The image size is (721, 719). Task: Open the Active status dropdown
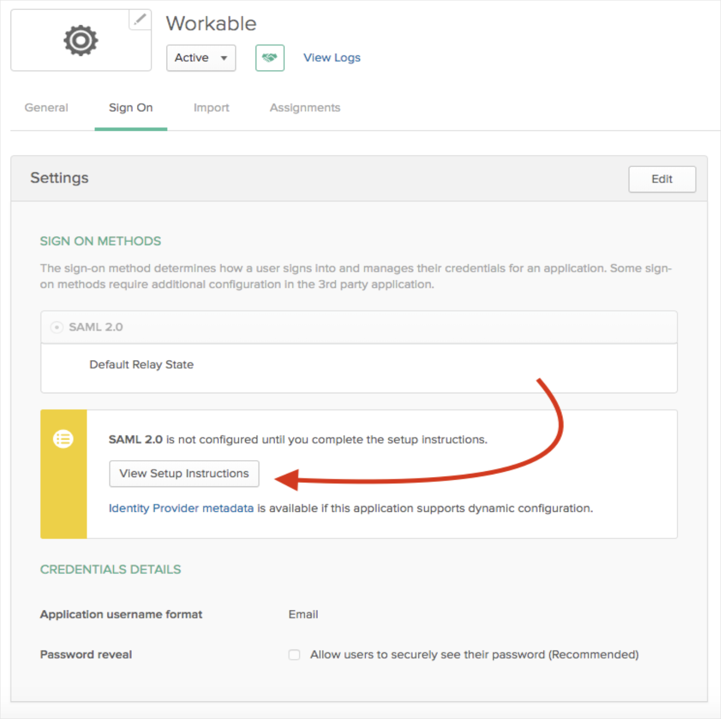(201, 58)
